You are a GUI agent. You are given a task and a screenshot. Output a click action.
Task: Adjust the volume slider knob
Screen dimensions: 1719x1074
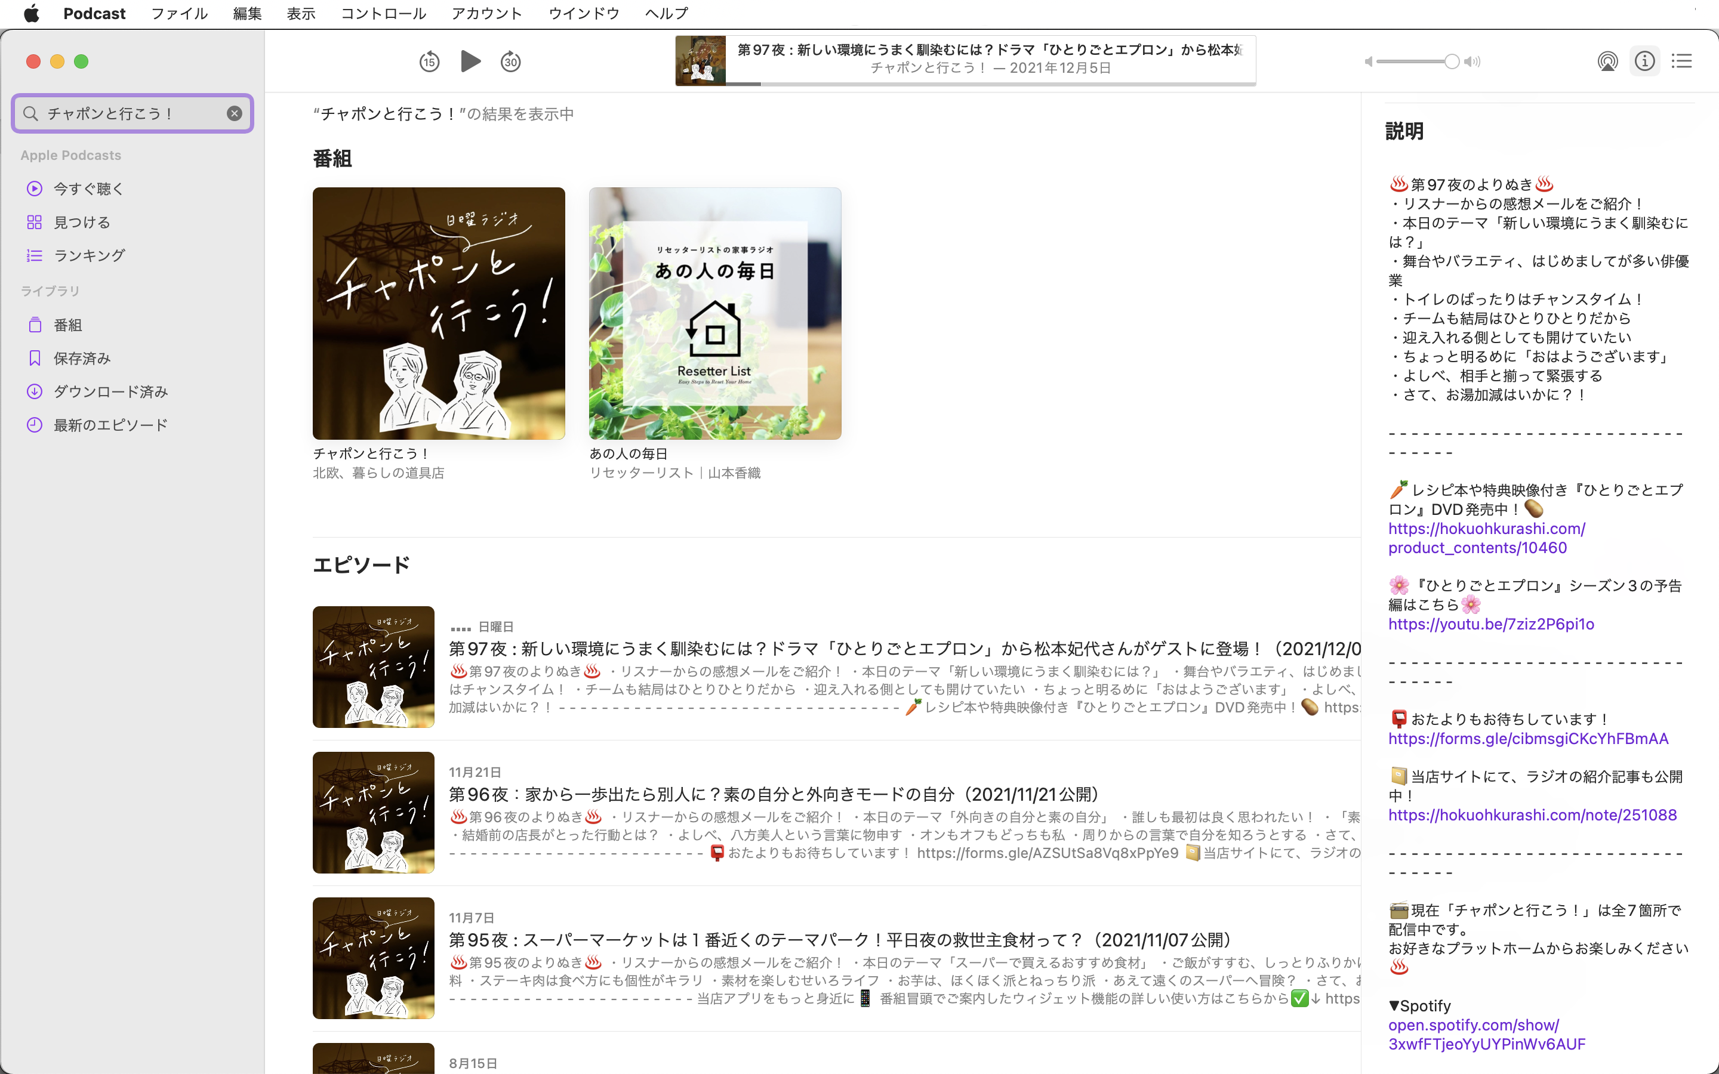click(x=1452, y=62)
